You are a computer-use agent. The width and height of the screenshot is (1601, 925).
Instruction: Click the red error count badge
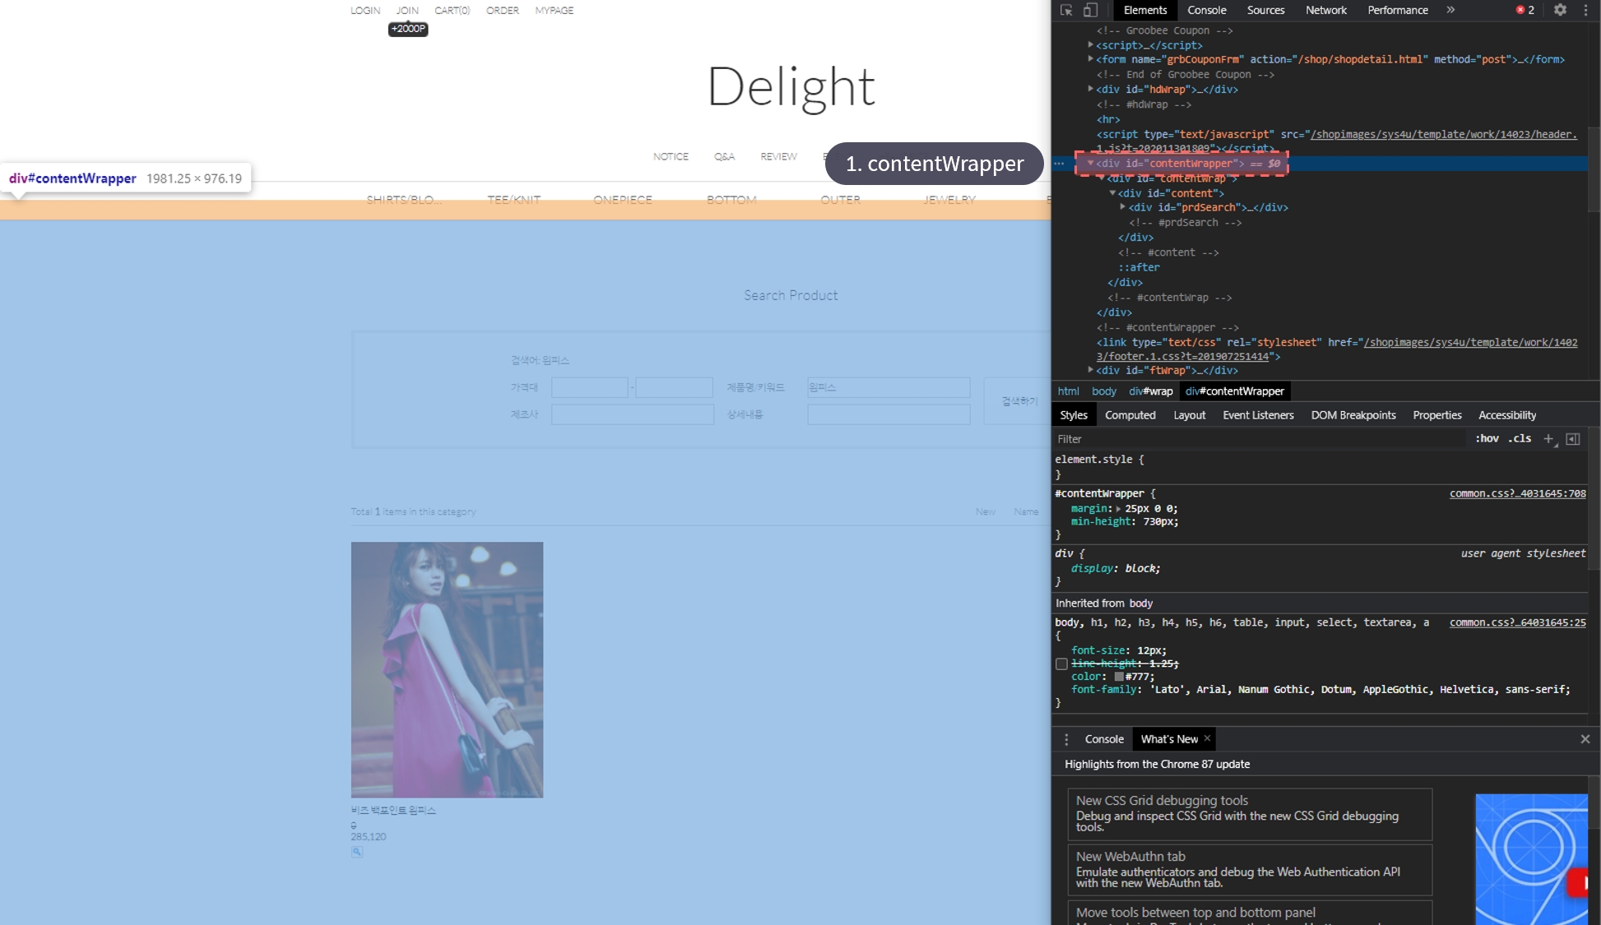click(x=1524, y=10)
